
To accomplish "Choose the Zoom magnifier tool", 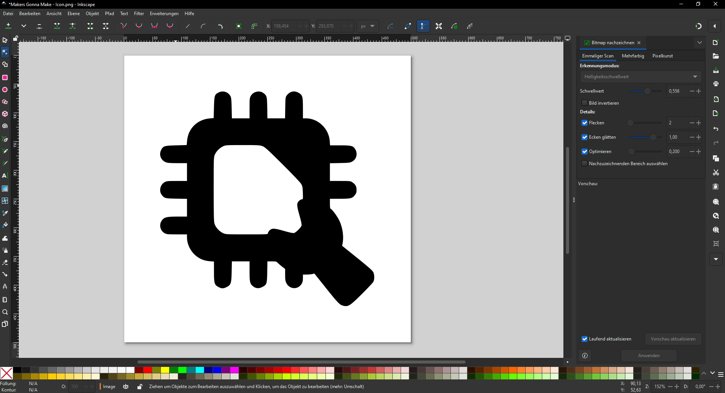I will click(x=5, y=312).
